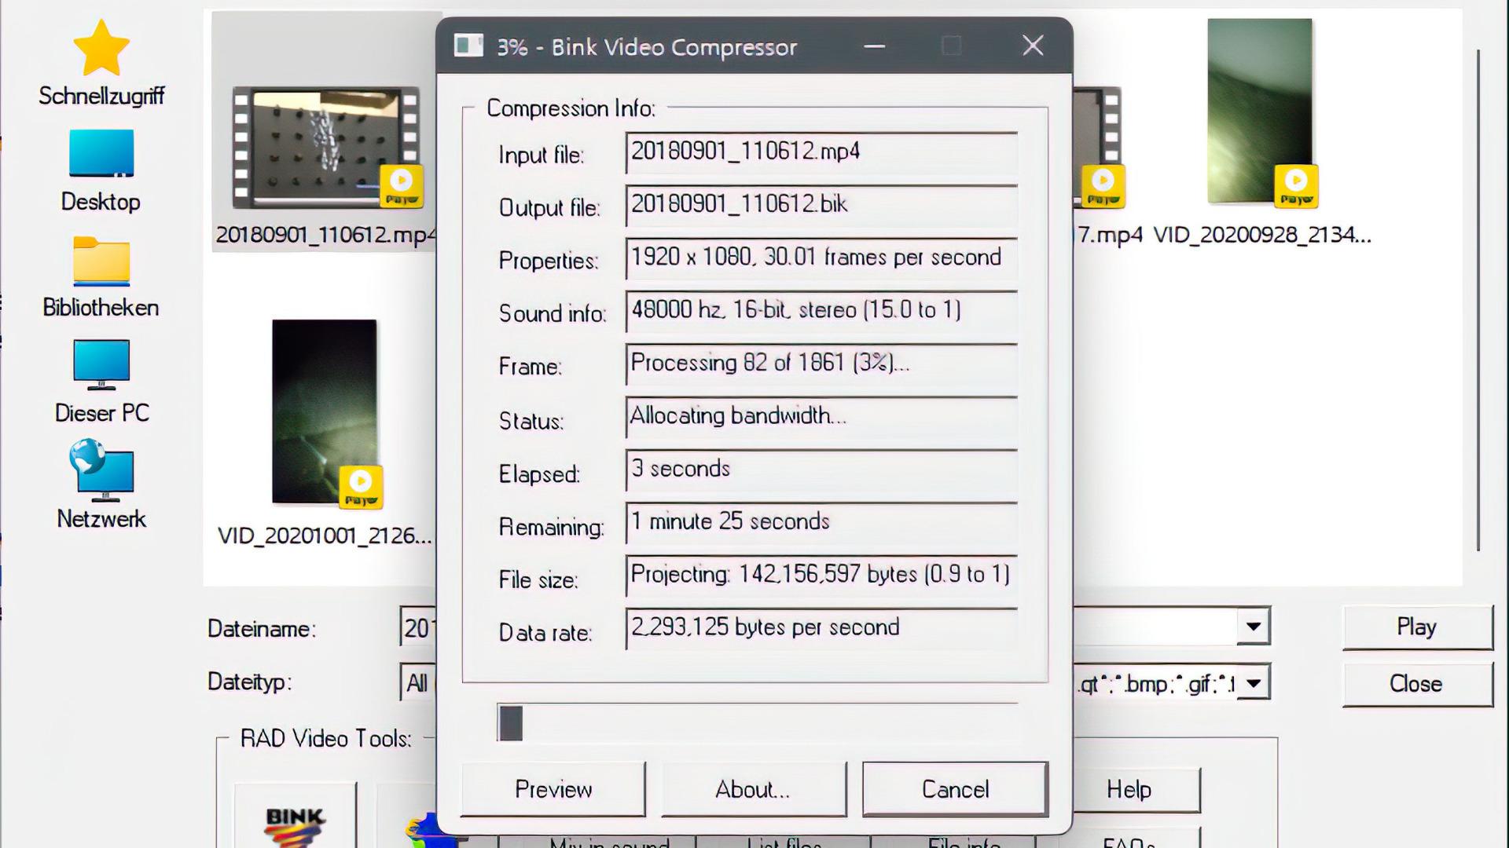Click the Output file value 20180901_110612.bik
Image resolution: width=1509 pixels, height=848 pixels.
821,205
